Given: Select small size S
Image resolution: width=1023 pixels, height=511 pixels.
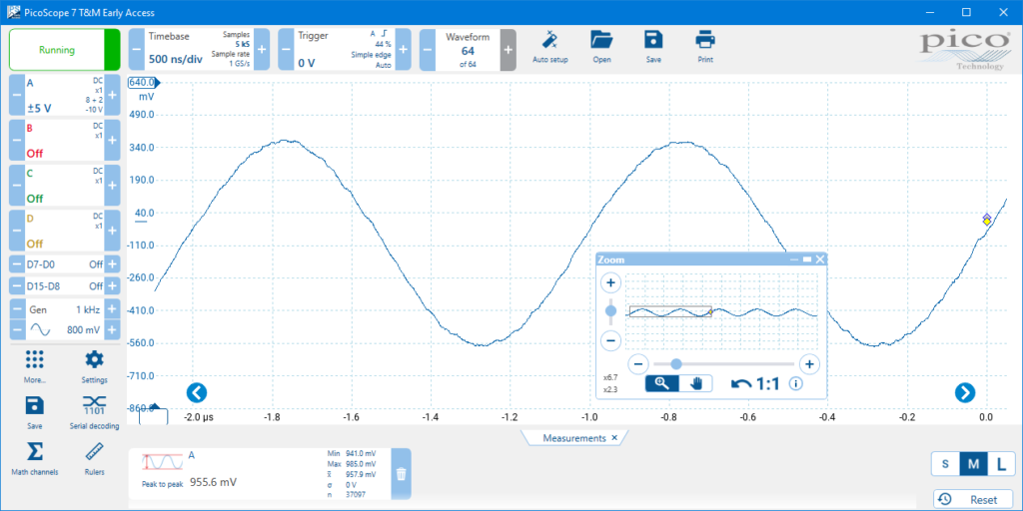Looking at the screenshot, I should [945, 464].
